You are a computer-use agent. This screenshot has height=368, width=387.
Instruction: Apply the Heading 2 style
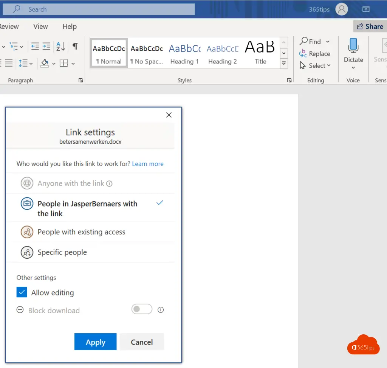click(x=223, y=53)
